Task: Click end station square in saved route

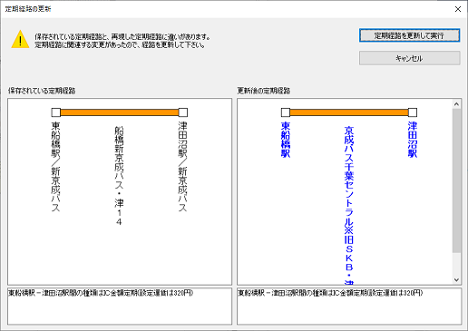Action: (183, 112)
